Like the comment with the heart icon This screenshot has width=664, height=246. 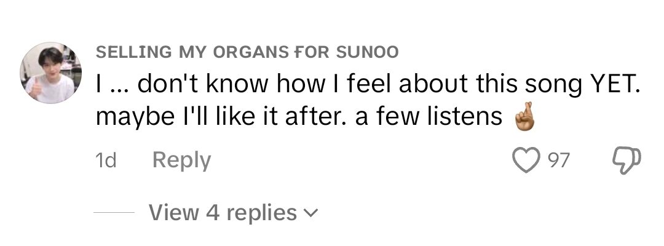[x=524, y=161]
